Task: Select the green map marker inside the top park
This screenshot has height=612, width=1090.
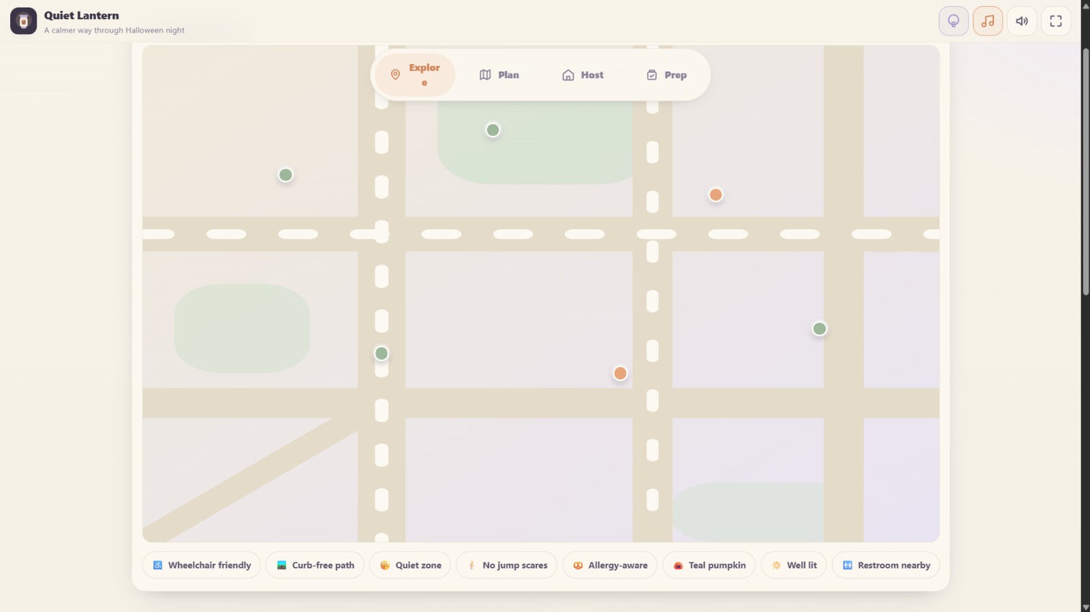Action: coord(493,130)
